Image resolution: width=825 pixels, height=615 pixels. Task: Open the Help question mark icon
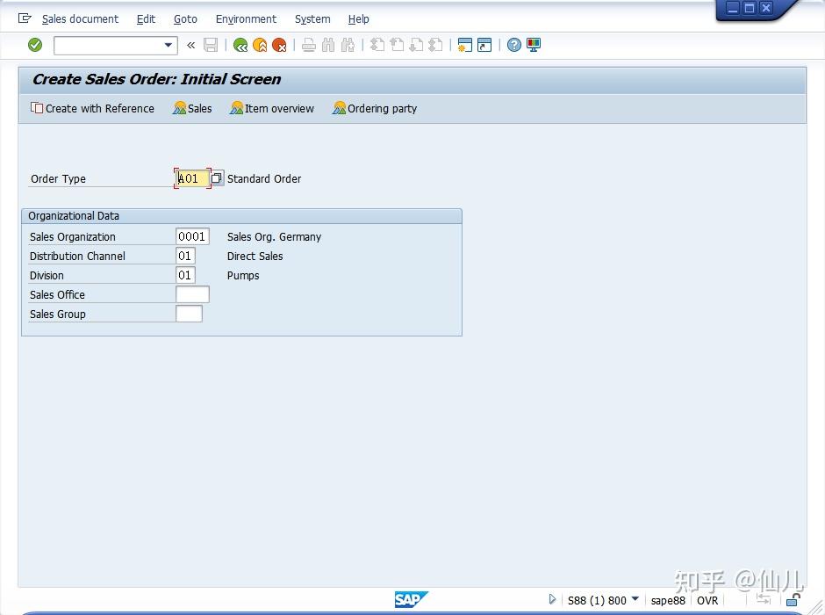pyautogui.click(x=513, y=45)
